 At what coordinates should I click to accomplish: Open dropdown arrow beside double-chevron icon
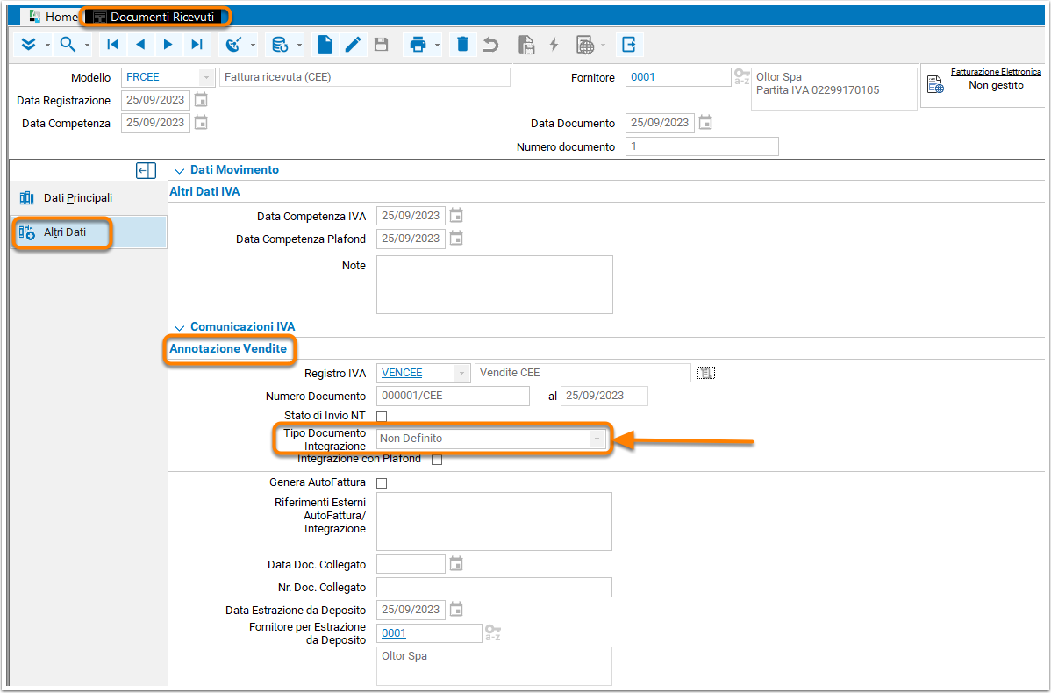[47, 46]
